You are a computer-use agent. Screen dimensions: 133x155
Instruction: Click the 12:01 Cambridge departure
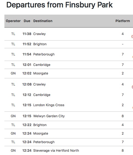click(x=69, y=65)
